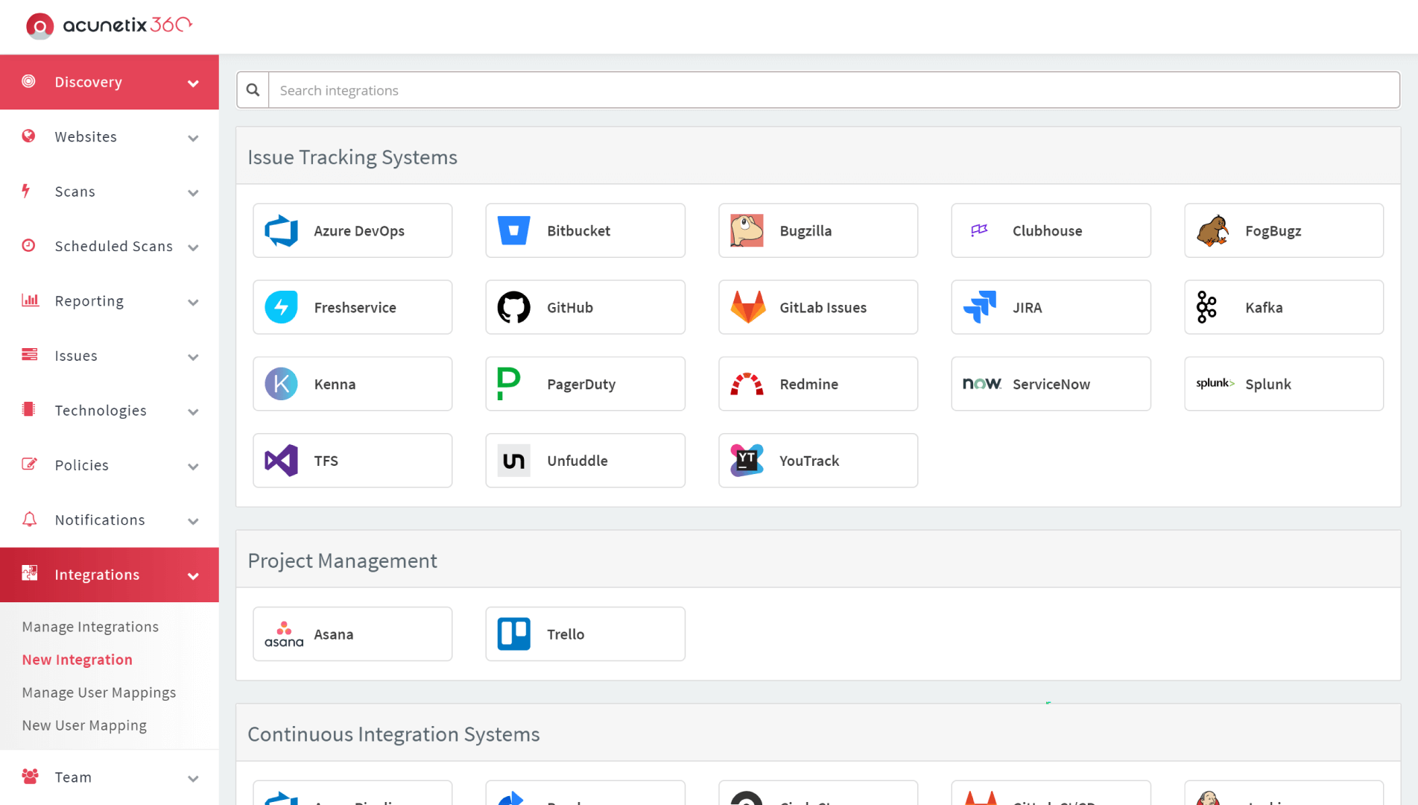Image resolution: width=1418 pixels, height=805 pixels.
Task: Expand the Policies menu chevron
Action: [193, 467]
